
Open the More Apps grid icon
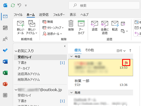point(5,95)
